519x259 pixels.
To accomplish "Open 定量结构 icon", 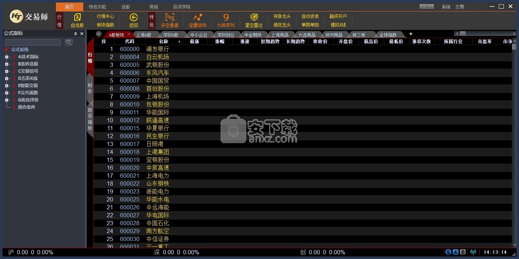I will [198, 17].
